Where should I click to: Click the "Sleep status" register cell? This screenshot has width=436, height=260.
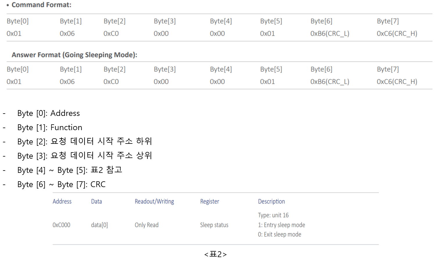(x=214, y=225)
